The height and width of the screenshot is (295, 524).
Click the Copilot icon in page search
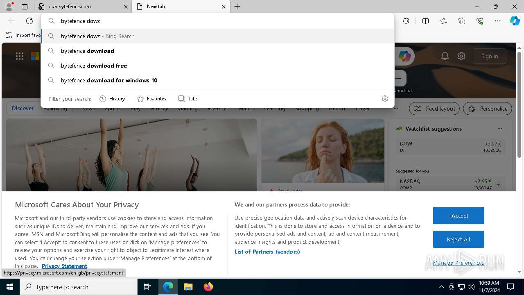point(404,56)
